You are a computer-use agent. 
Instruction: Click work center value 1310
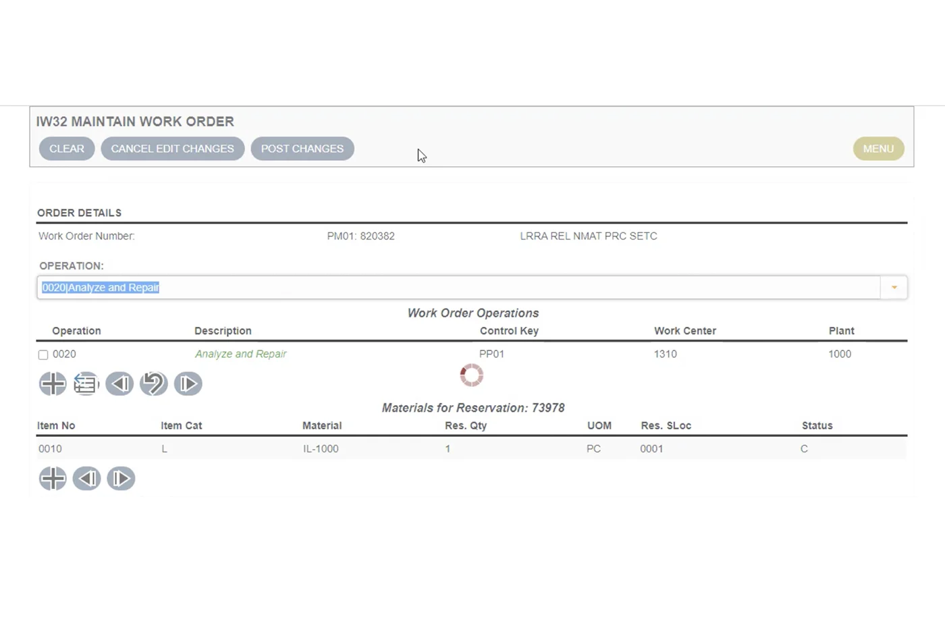point(665,354)
